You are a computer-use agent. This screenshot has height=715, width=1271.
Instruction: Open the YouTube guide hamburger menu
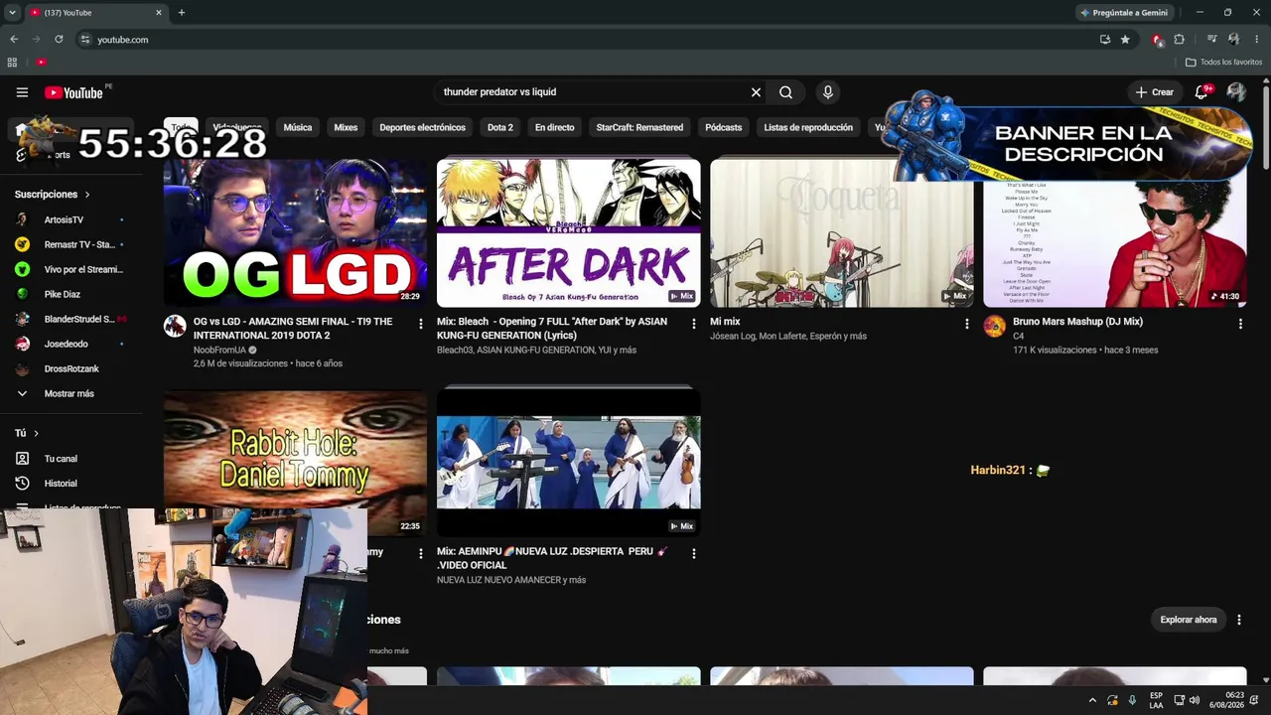click(22, 92)
